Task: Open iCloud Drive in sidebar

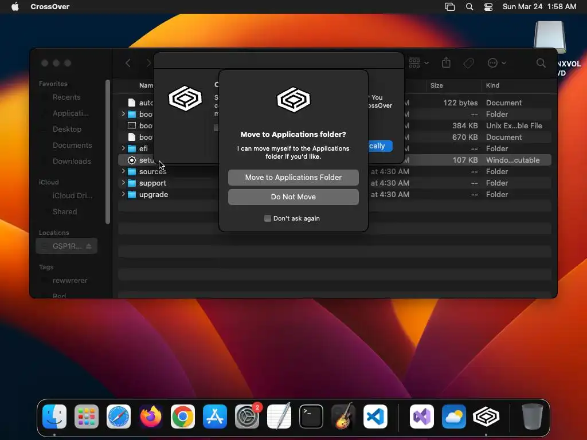Action: [72, 196]
